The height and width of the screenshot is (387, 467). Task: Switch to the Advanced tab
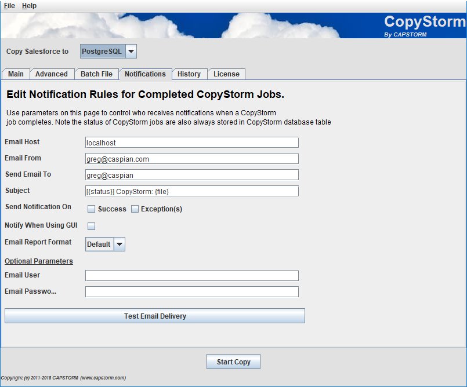tap(52, 74)
